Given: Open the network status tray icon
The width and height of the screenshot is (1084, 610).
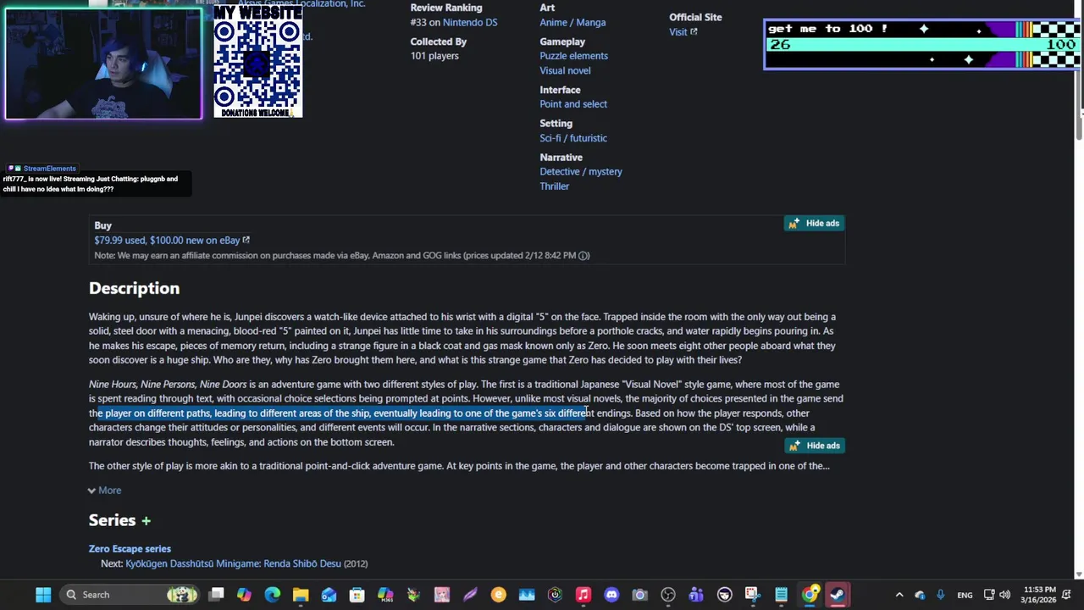Looking at the screenshot, I should [x=989, y=595].
